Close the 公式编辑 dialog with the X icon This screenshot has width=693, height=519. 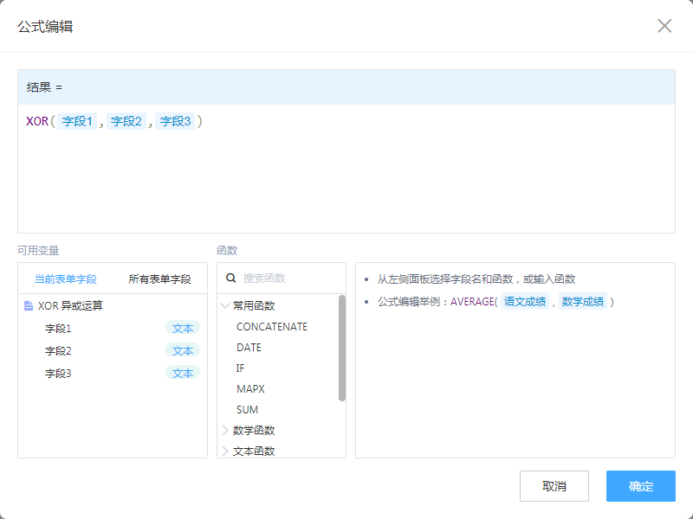click(664, 26)
